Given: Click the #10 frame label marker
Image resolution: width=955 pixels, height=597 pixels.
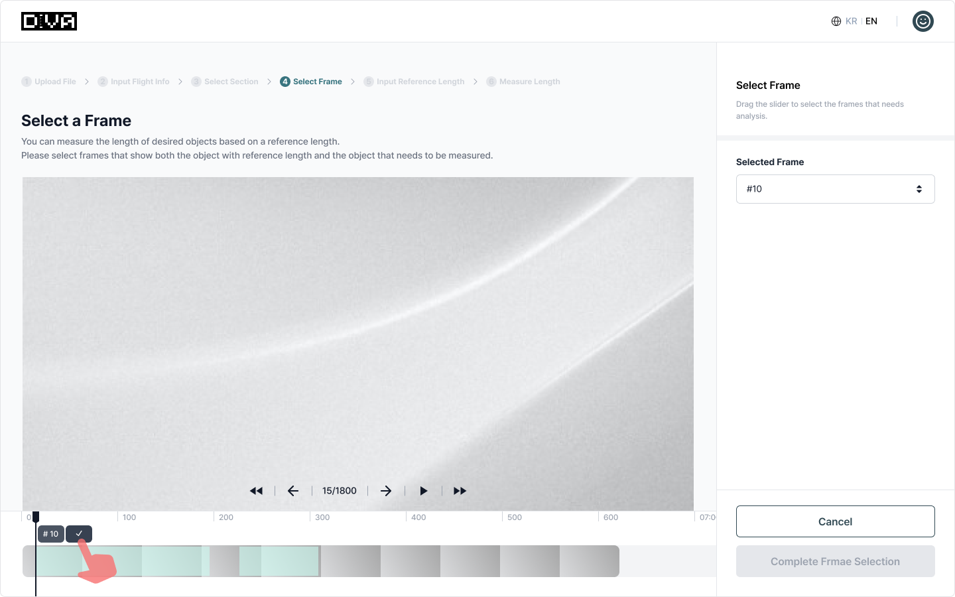Looking at the screenshot, I should click(x=51, y=534).
